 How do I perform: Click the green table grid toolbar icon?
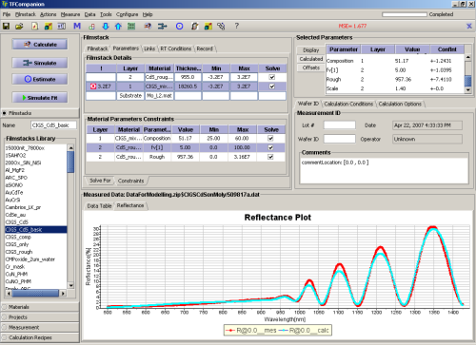tap(131, 26)
